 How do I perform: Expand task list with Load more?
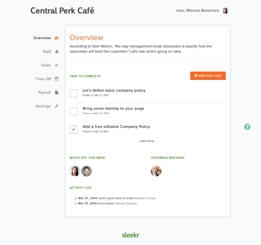click(148, 141)
